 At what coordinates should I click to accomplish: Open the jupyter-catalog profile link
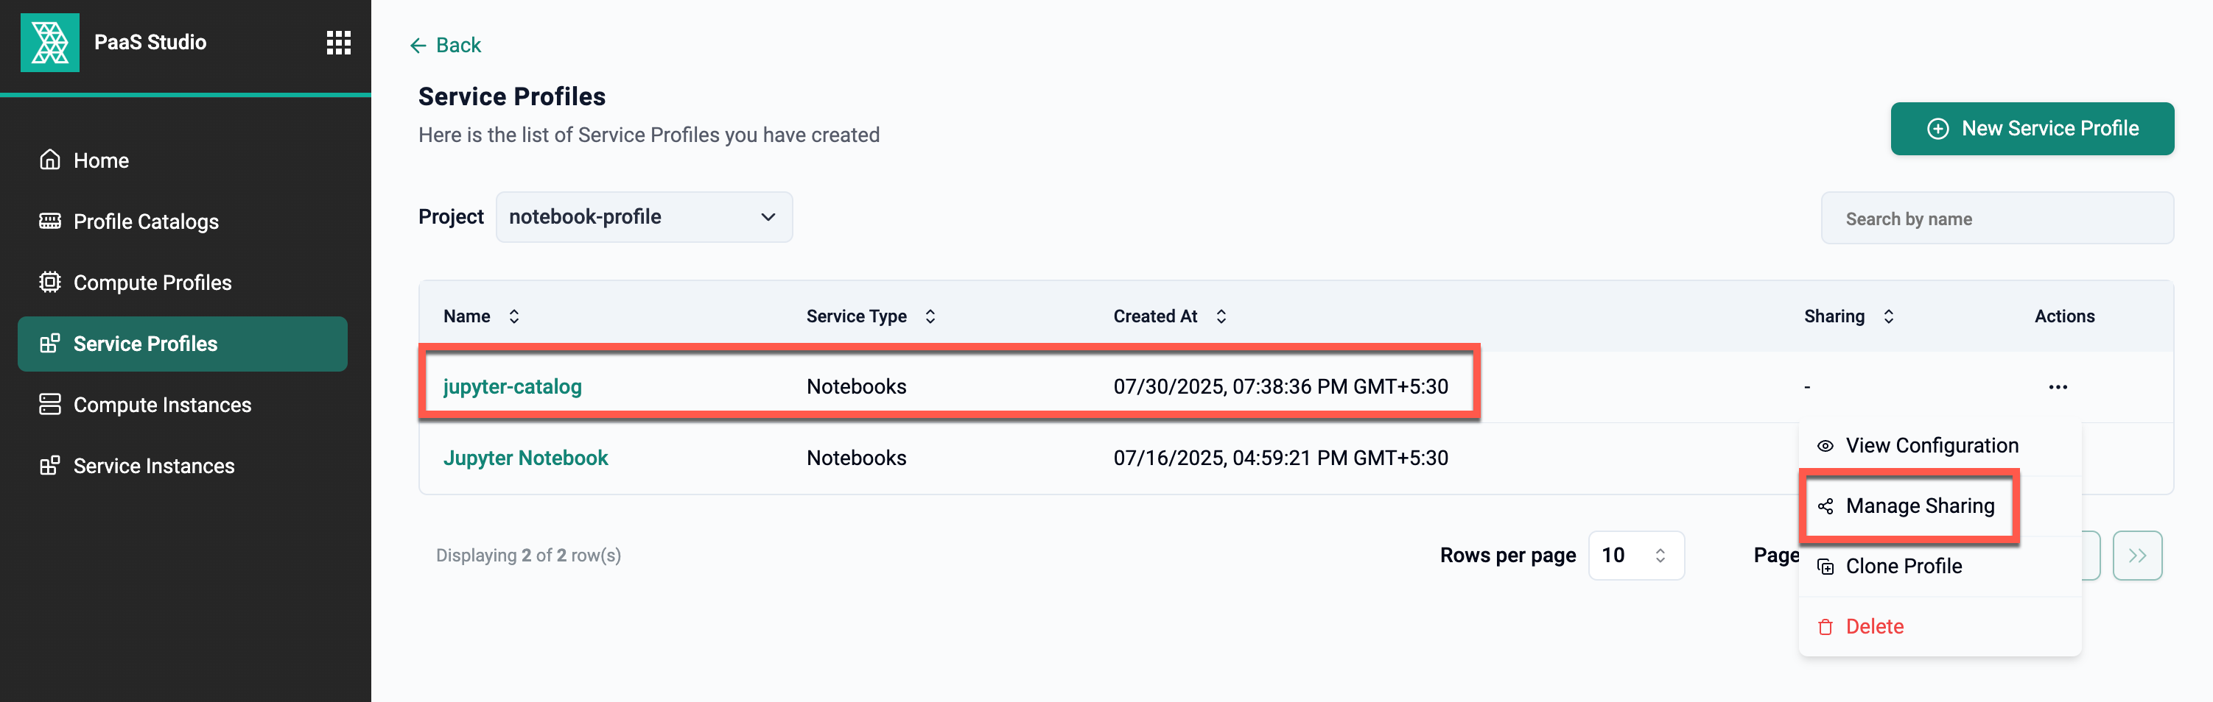[x=512, y=387]
